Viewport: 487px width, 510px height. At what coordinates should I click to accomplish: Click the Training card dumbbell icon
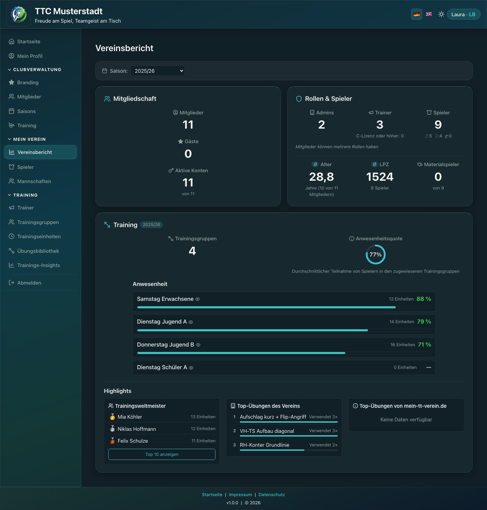(107, 225)
